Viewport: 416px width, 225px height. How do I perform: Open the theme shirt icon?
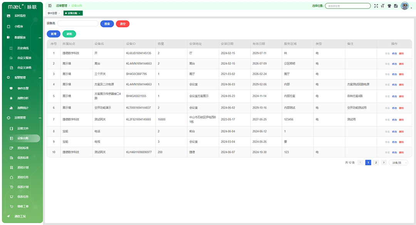[x=389, y=6]
